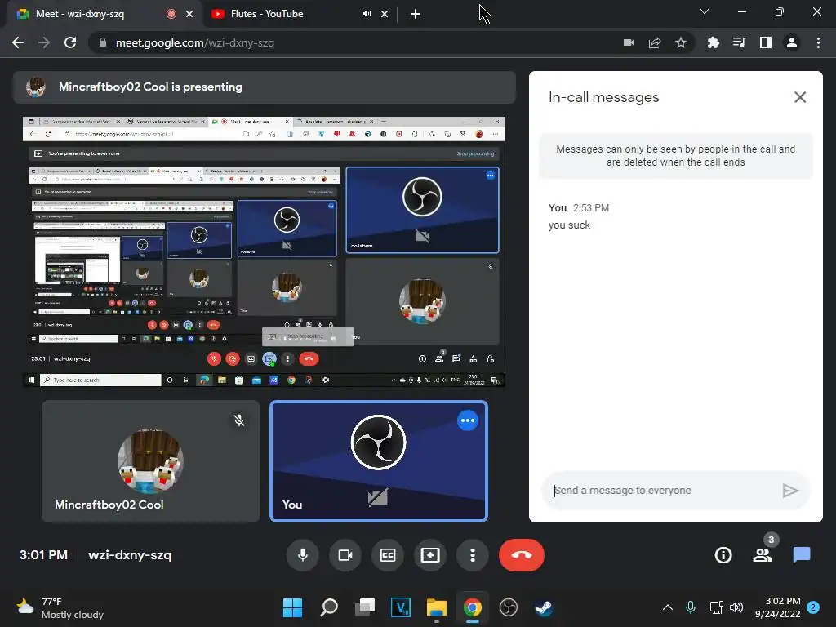Open the weather widget showing 77°F

click(x=60, y=607)
